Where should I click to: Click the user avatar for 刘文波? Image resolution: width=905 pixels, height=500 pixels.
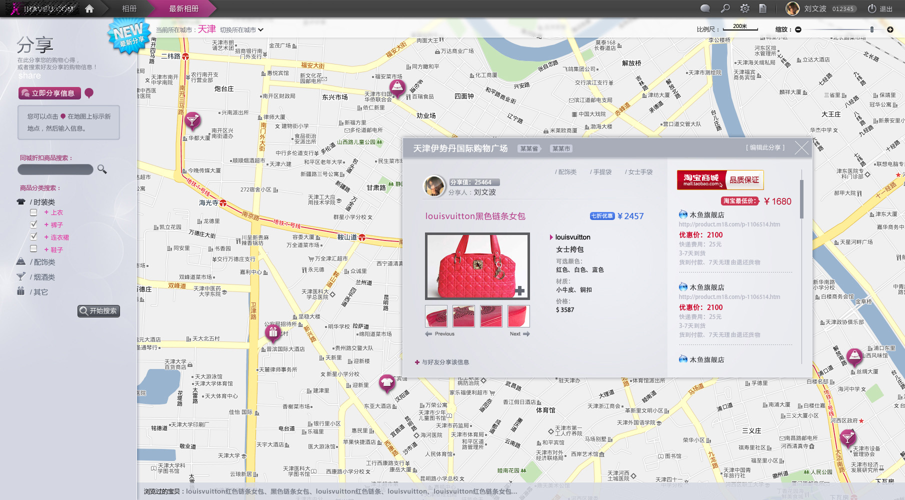tap(792, 8)
